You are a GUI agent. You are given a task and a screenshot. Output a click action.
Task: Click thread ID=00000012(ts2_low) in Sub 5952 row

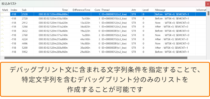[114, 52]
